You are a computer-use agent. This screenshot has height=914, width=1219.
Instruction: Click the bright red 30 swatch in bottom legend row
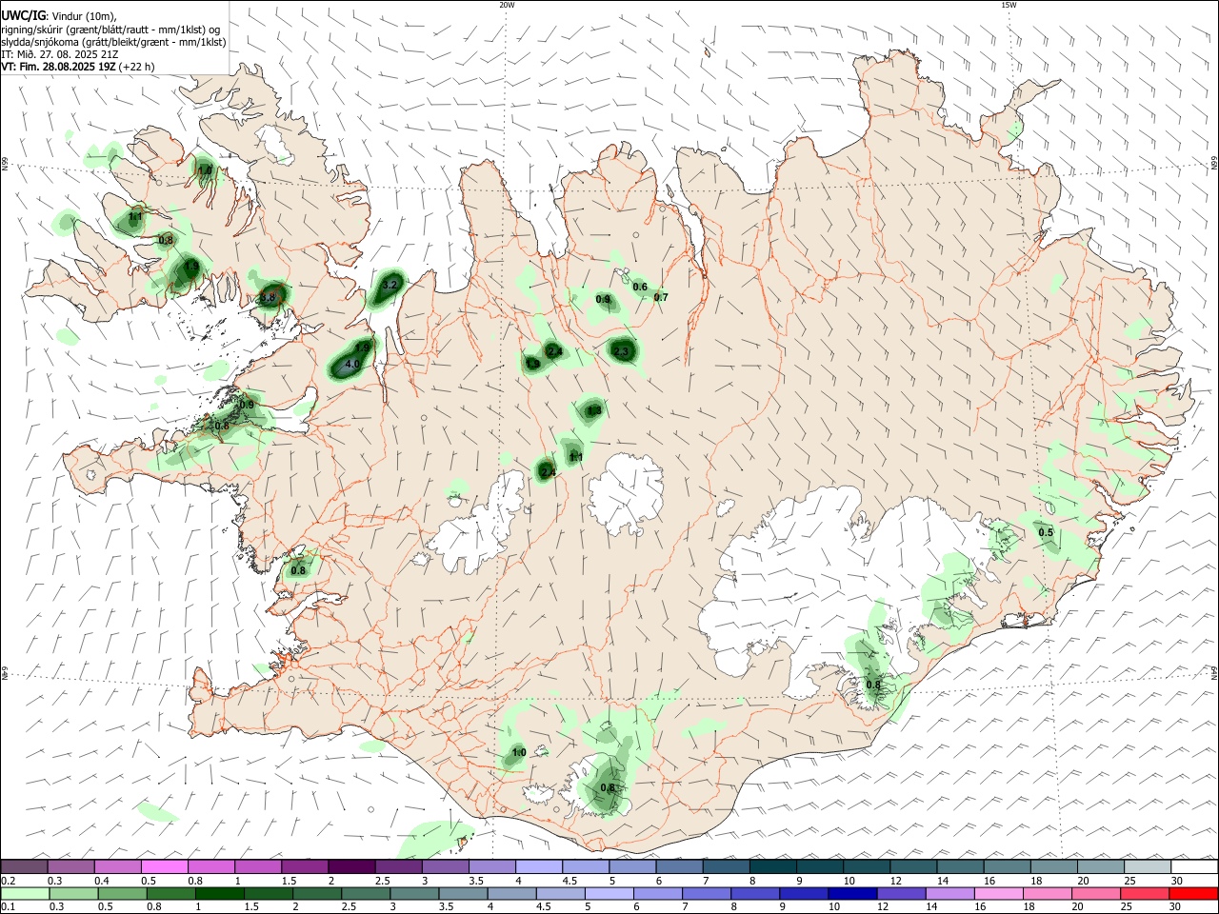point(1194,893)
